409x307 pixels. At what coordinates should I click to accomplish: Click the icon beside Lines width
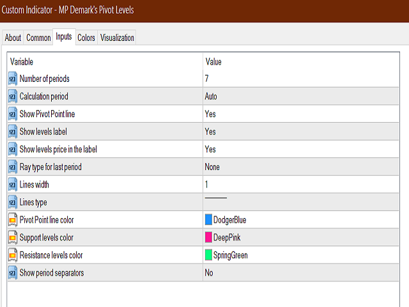[13, 184]
